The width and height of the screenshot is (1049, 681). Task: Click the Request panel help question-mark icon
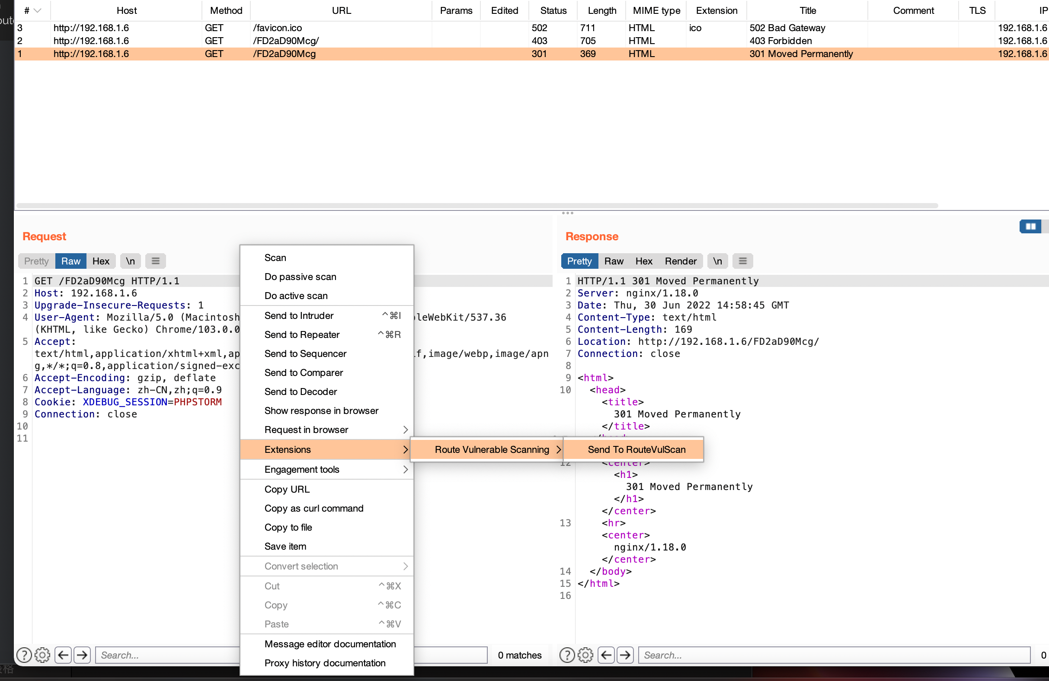24,655
